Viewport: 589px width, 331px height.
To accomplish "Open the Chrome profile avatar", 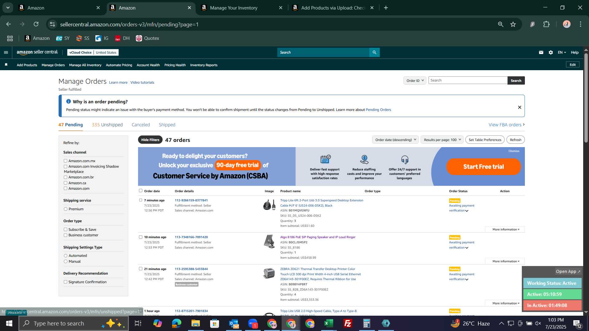I will (567, 24).
